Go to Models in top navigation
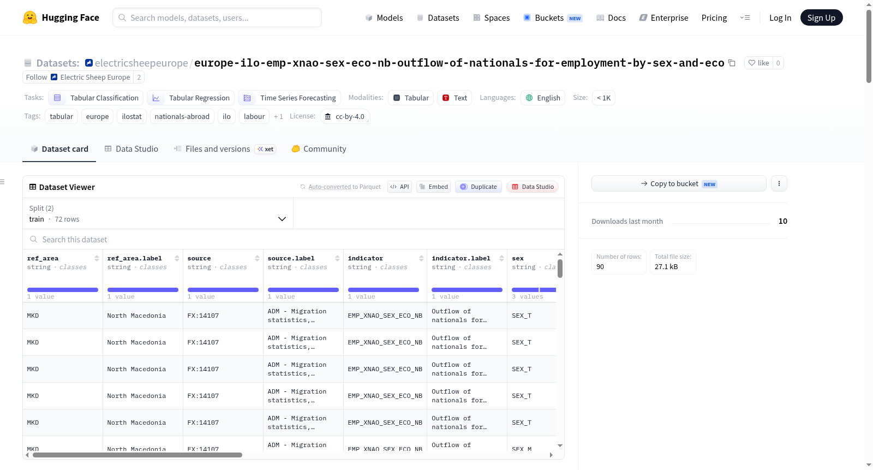873x470 pixels. [384, 17]
